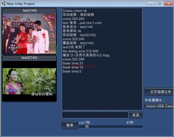Click the '播放 D:\月亮代表我的心2.mpg' line
The height and width of the screenshot is (137, 174).
pos(86,55)
